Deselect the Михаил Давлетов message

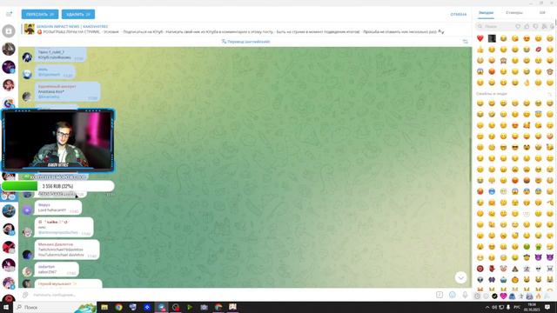[67, 250]
